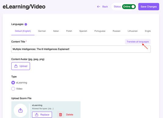
Task: Click the Languages info icon
Action: pos(26,24)
